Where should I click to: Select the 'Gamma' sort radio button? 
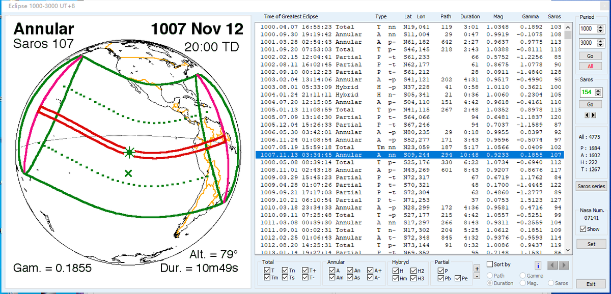click(x=523, y=275)
